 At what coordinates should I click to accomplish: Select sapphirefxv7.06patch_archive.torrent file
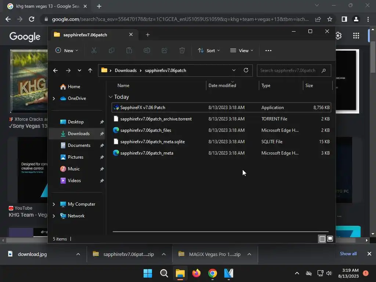pos(221,119)
